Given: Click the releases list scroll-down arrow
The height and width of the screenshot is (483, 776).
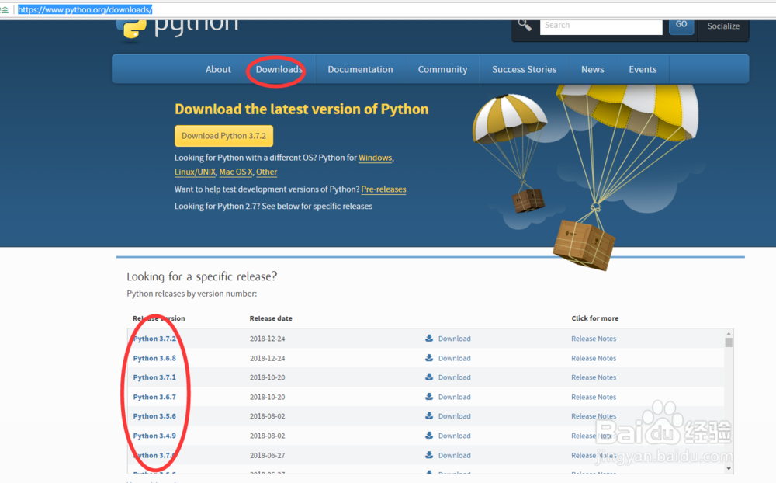Looking at the screenshot, I should coord(729,468).
